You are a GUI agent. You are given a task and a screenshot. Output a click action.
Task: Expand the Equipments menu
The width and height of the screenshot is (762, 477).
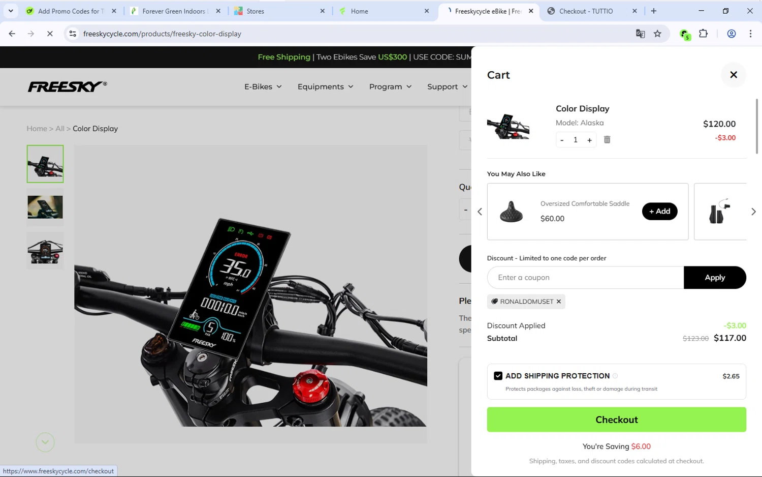325,86
